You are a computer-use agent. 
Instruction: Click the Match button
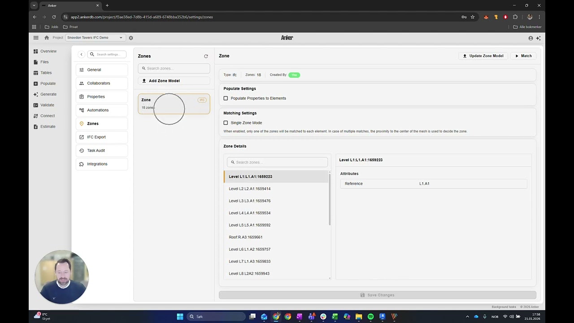pyautogui.click(x=523, y=56)
